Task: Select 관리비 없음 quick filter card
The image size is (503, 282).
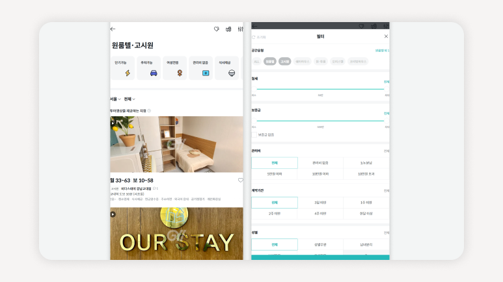Action: click(x=200, y=68)
